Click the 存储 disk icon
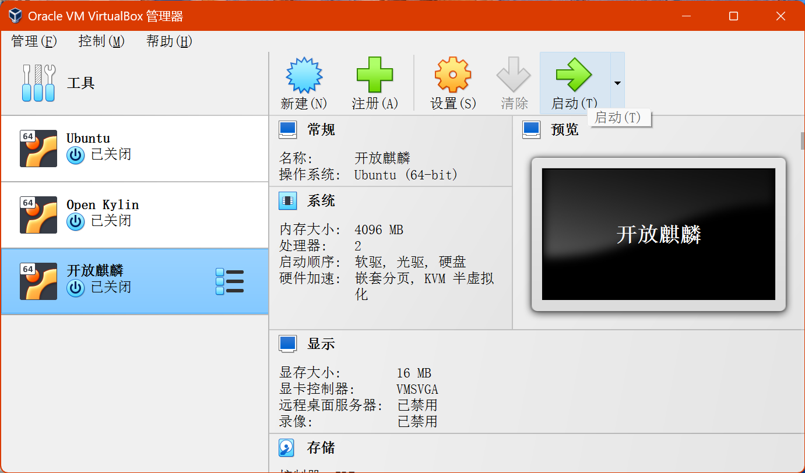 click(x=287, y=447)
